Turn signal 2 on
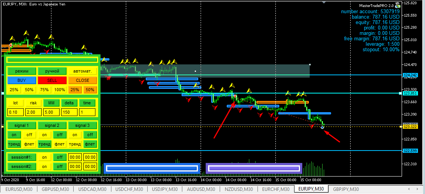Screen dimensions: 425x194 tap(44, 135)
